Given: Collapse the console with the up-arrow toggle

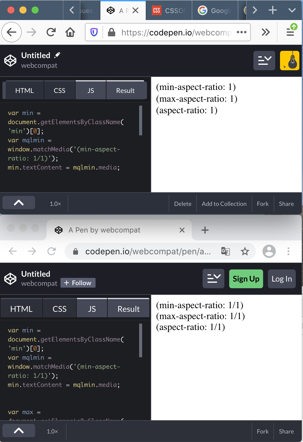Looking at the screenshot, I should [18, 202].
